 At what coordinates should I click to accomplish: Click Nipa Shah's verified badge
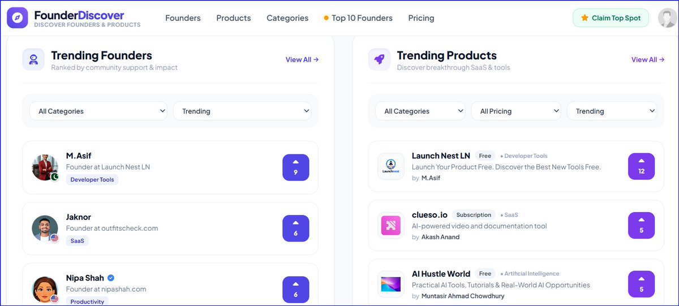point(111,278)
